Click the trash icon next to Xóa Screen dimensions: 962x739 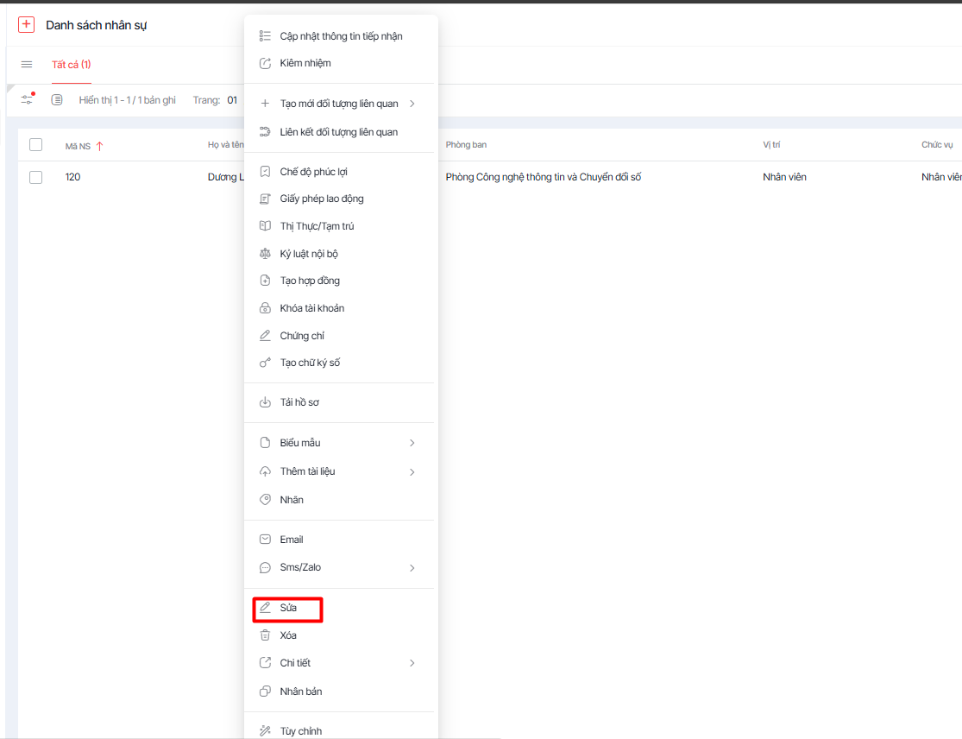click(x=265, y=635)
